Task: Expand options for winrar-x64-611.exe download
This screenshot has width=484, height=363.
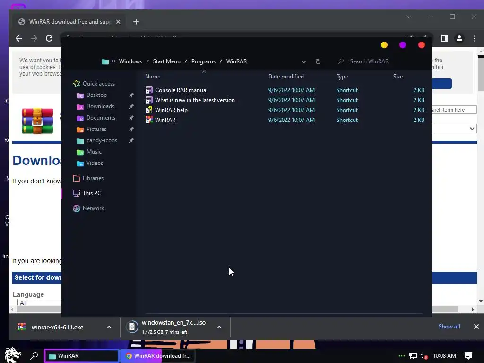Action: 109,327
